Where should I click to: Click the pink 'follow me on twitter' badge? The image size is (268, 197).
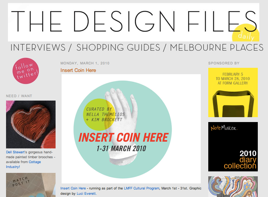click(x=26, y=71)
